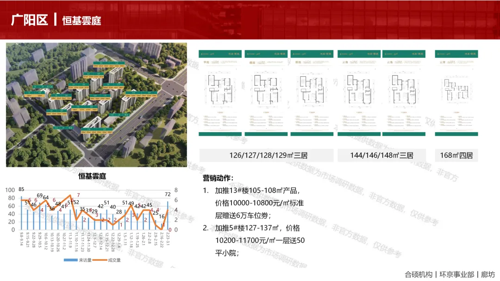Click the data label 45 on the chart
The image size is (500, 281).
149,205
